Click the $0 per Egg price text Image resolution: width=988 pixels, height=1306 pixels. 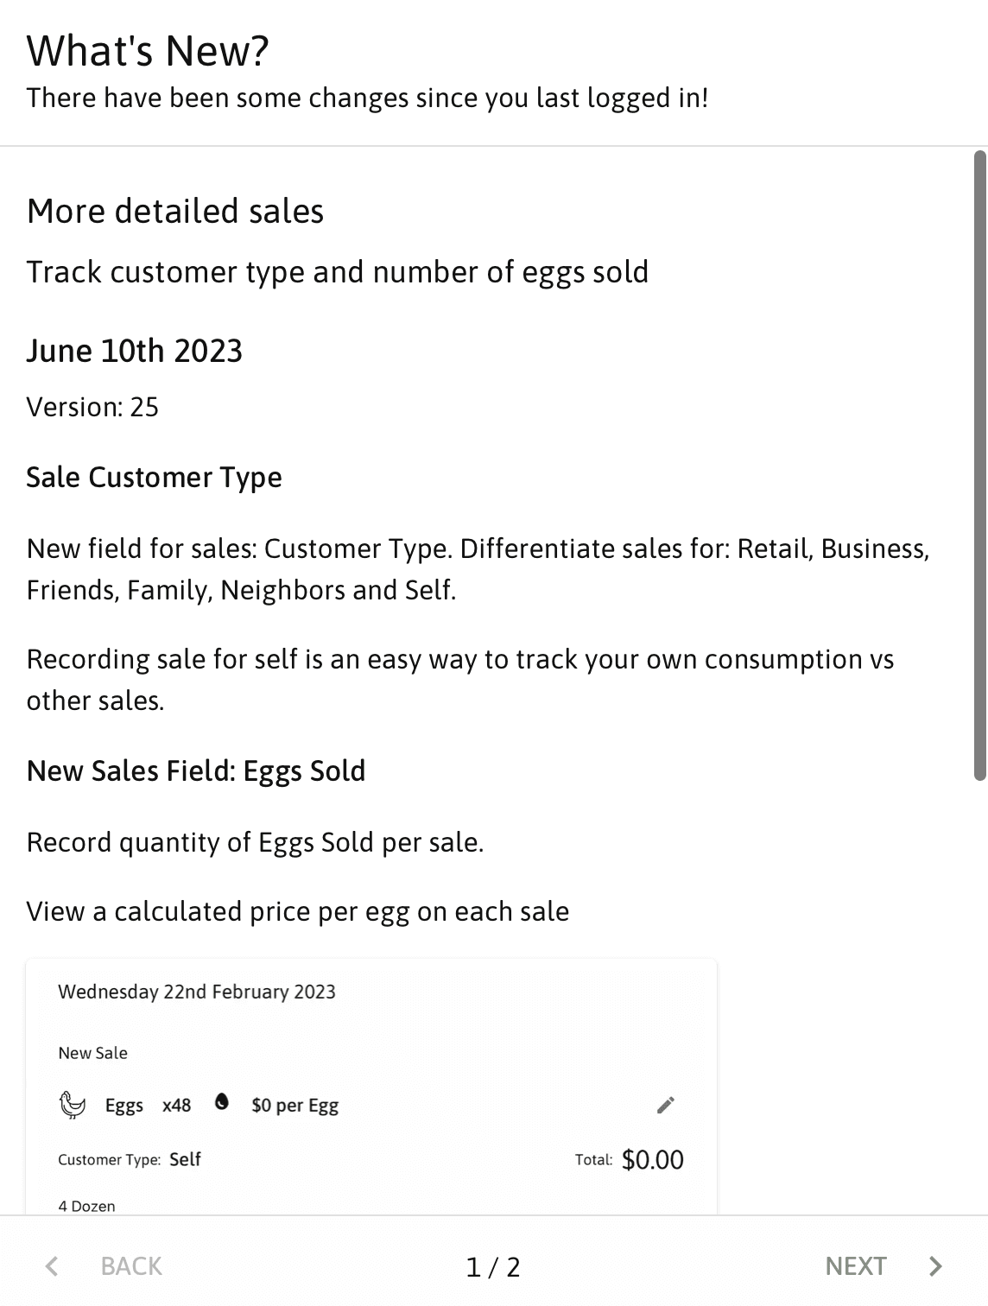(295, 1106)
